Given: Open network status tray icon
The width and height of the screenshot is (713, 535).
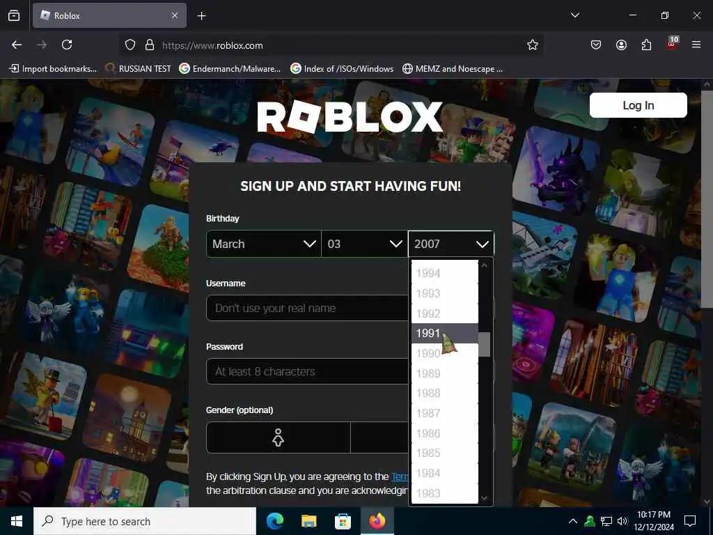Looking at the screenshot, I should [x=606, y=521].
